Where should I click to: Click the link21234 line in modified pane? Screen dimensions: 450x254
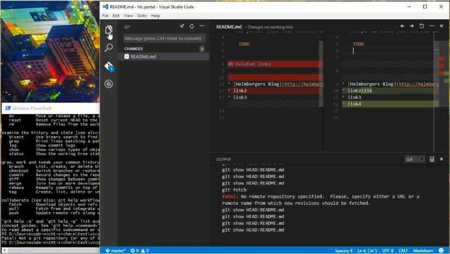pyautogui.click(x=390, y=91)
